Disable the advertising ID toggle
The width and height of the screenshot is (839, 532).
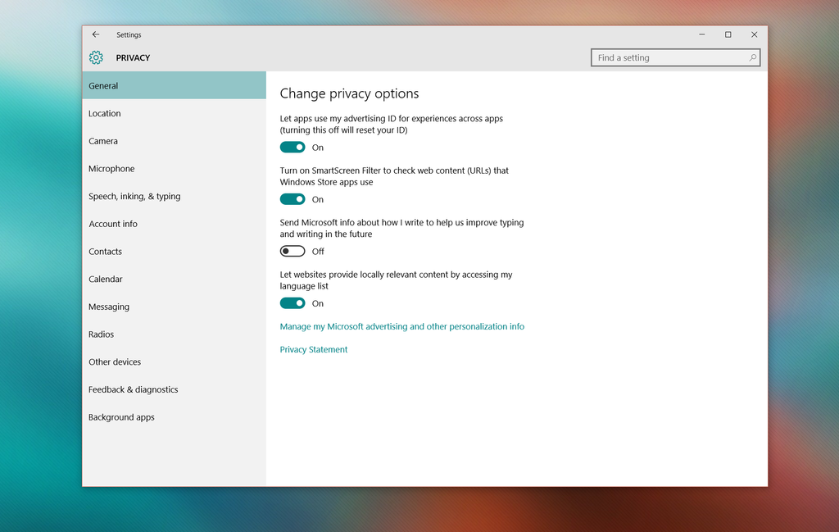(x=293, y=147)
